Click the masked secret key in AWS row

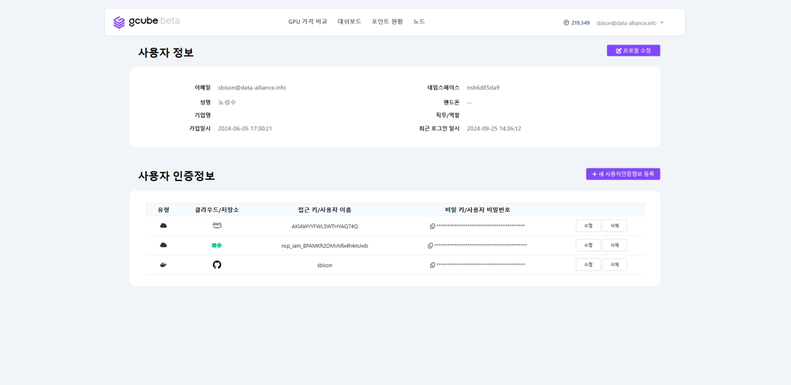[481, 226]
